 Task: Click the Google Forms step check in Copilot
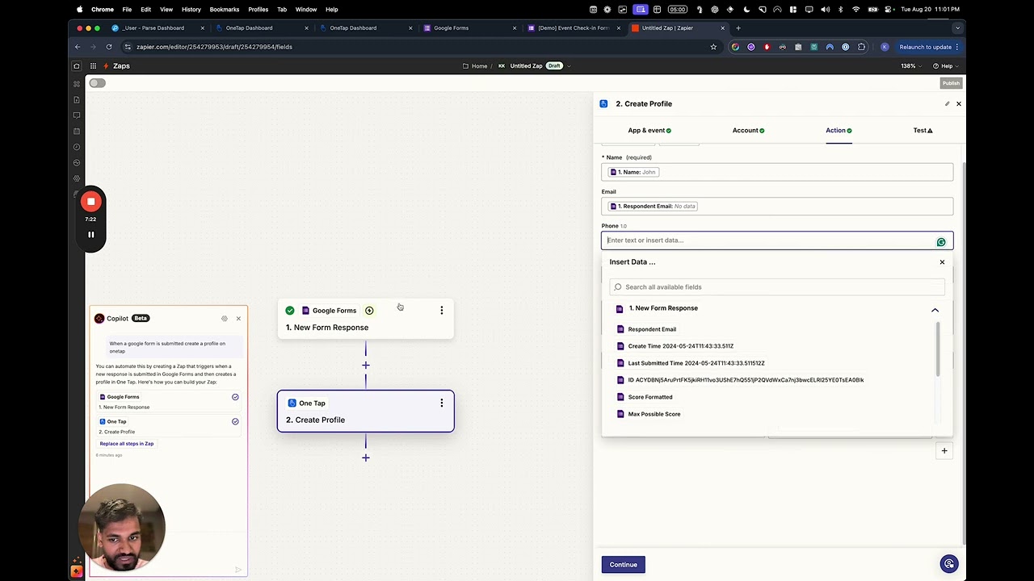pyautogui.click(x=235, y=397)
